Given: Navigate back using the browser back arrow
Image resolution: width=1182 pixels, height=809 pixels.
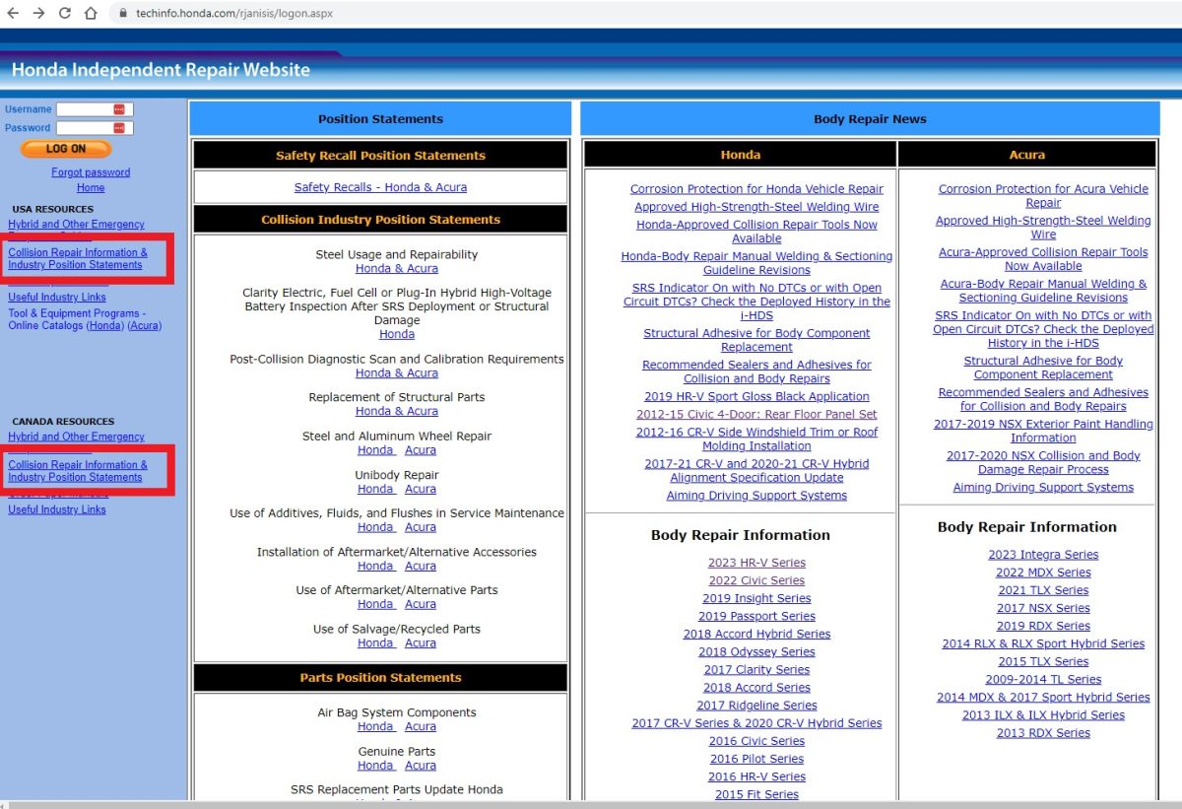Looking at the screenshot, I should pyautogui.click(x=14, y=15).
